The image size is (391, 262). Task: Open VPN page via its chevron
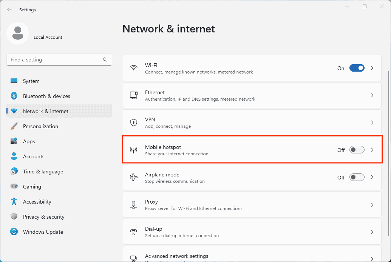372,123
